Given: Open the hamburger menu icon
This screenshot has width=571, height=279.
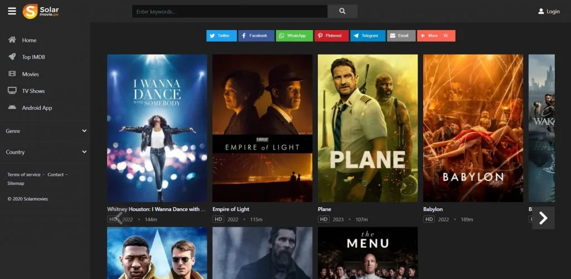Looking at the screenshot, I should pyautogui.click(x=12, y=11).
